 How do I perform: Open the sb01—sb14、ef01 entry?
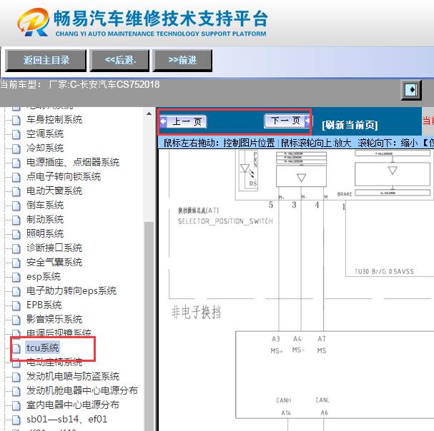[x=66, y=420]
